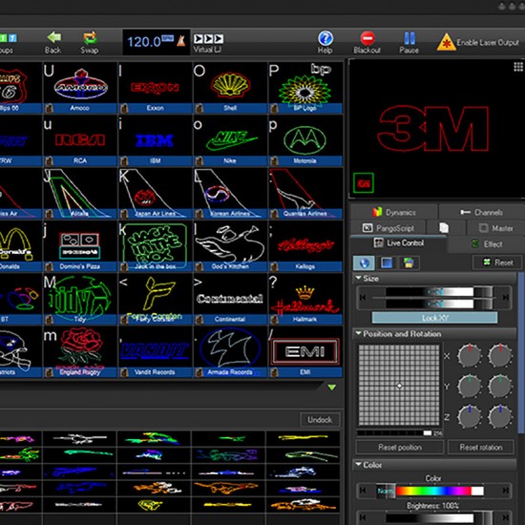This screenshot has height=525, width=525.
Task: Select the Japan Air Lines cue
Action: click(x=156, y=194)
